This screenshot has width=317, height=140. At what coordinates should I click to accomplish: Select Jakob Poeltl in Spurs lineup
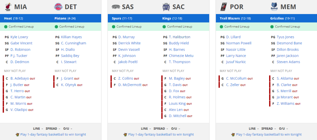[128, 62]
